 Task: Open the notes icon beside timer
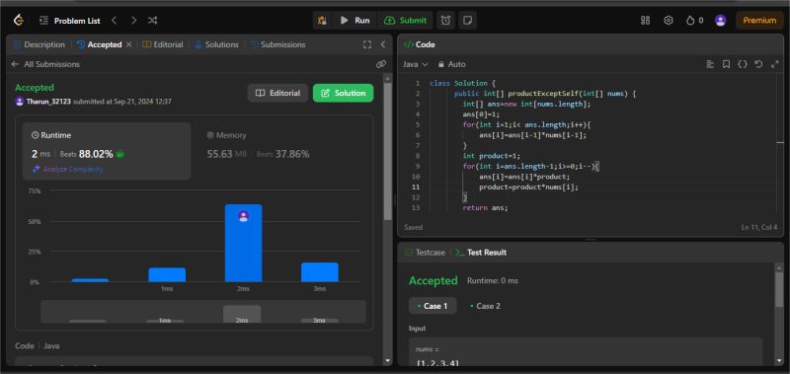point(467,20)
